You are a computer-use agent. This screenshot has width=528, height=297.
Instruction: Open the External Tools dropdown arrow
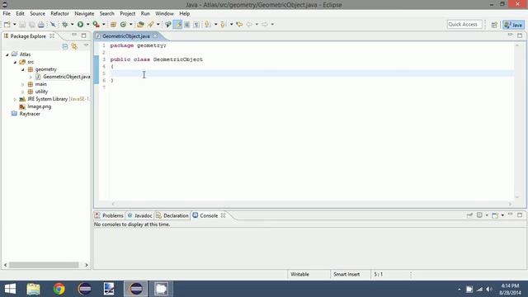coord(104,24)
